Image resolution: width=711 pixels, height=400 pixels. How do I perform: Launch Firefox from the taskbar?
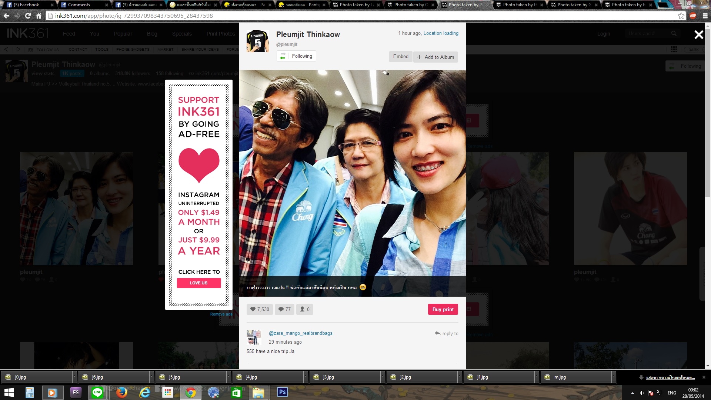[x=121, y=392]
